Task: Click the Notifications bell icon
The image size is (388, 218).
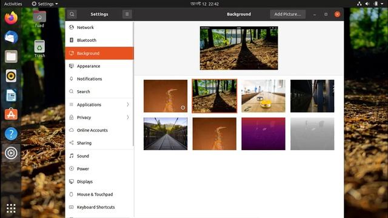Action: click(72, 79)
